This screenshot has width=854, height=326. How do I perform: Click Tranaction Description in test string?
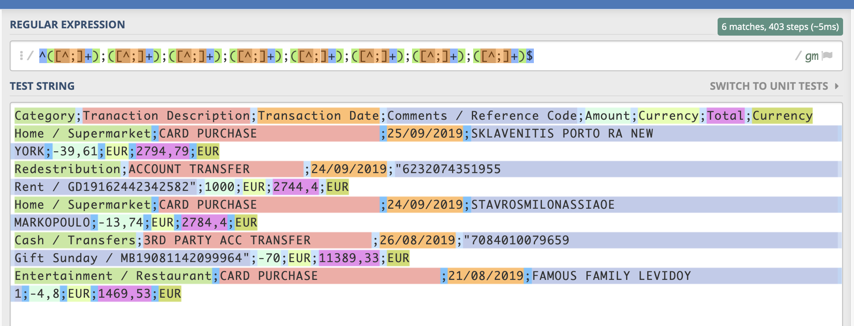(x=166, y=116)
